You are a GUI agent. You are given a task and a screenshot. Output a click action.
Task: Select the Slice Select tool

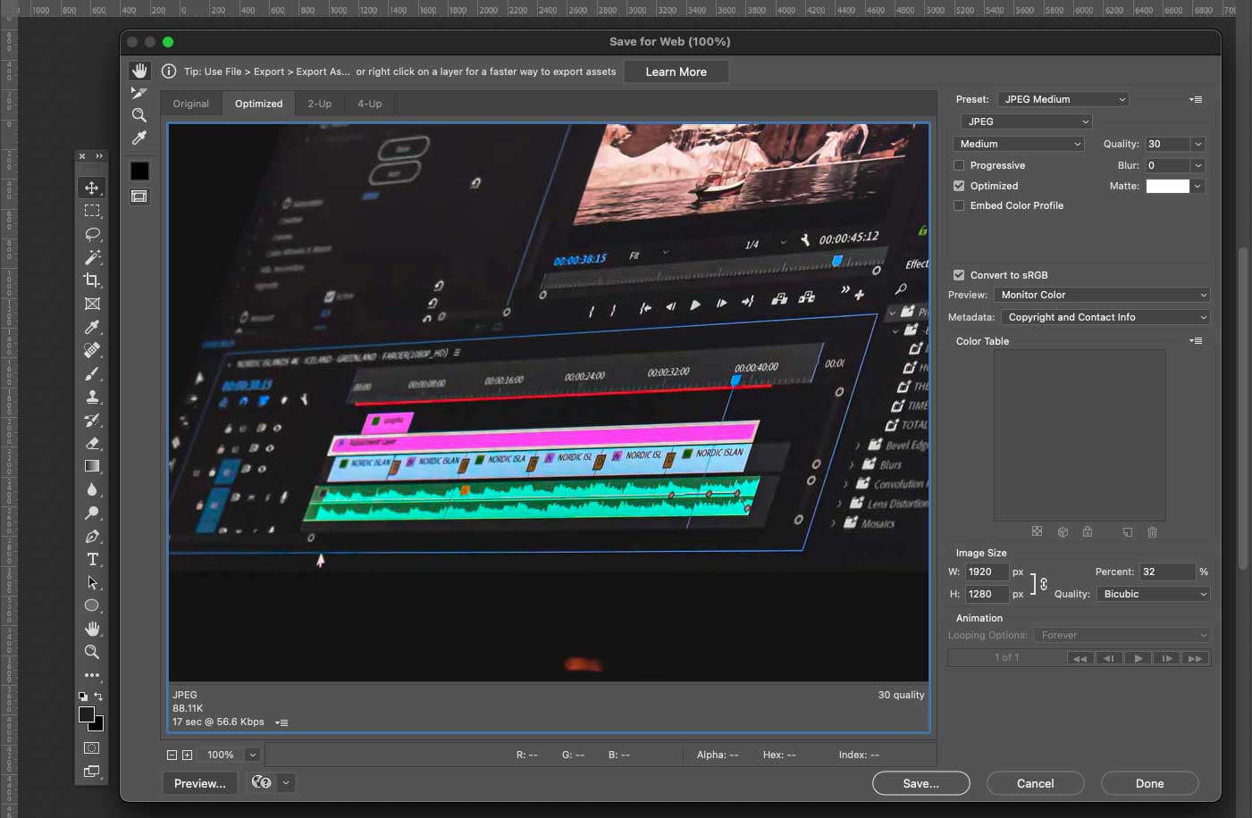pos(139,93)
